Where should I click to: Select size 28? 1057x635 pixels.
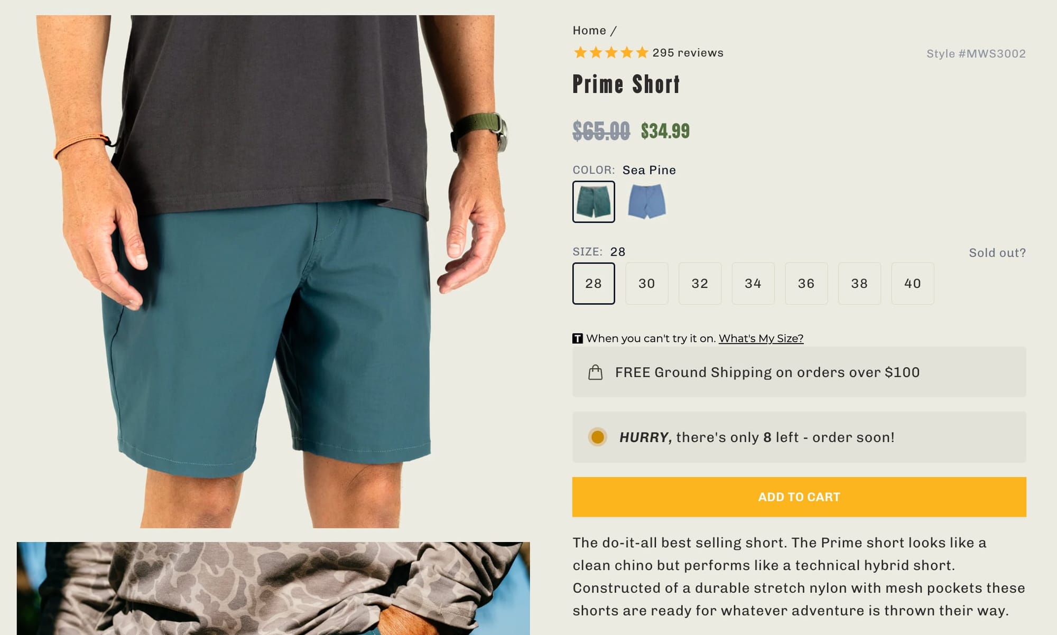[594, 284]
